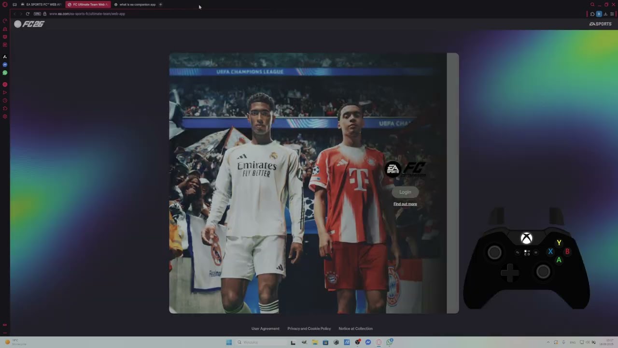
Task: Open the browser downloads icon
Action: 605,14
